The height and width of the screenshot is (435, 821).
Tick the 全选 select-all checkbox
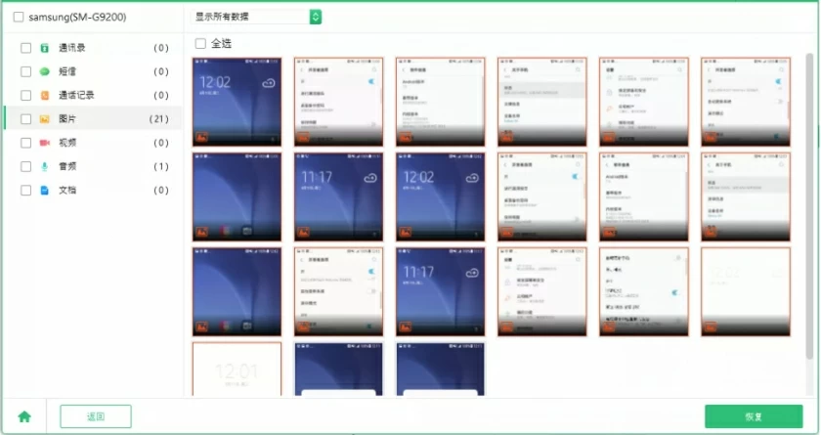pos(200,43)
